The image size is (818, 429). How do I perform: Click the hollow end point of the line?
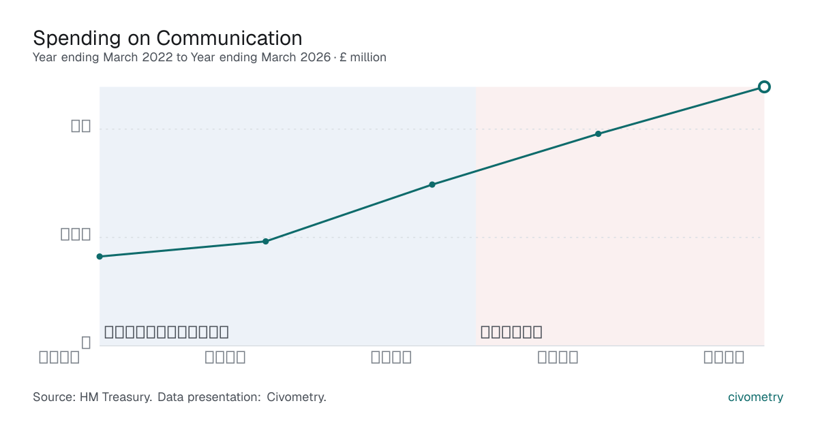pyautogui.click(x=764, y=86)
